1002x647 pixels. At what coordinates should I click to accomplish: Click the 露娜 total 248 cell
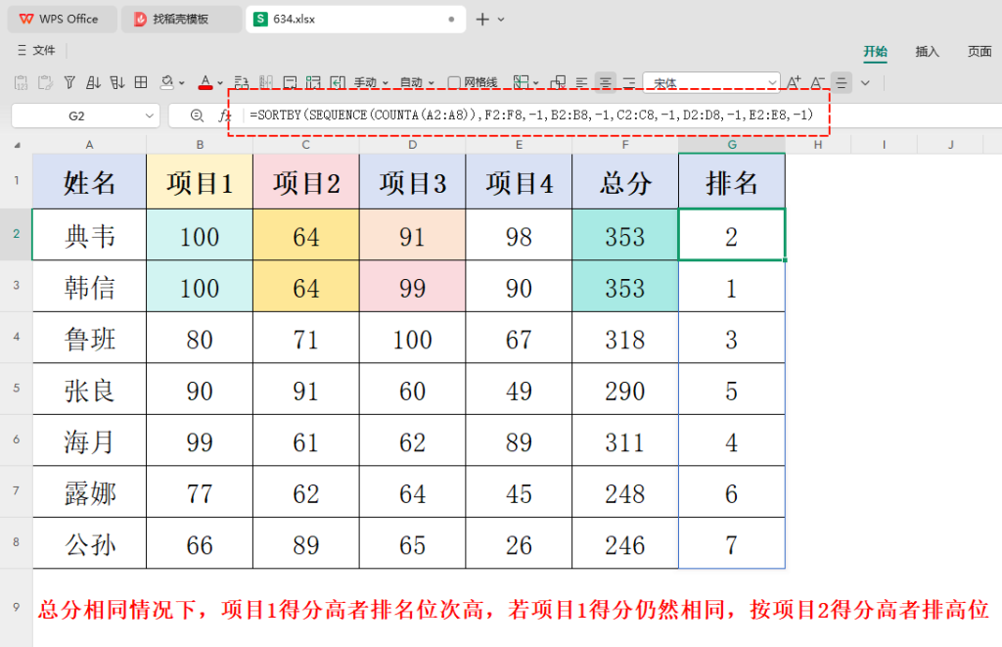[x=625, y=491]
